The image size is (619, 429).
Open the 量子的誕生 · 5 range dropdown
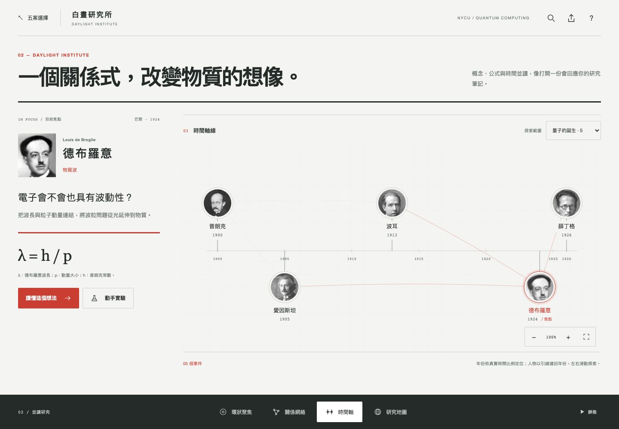[x=573, y=130]
